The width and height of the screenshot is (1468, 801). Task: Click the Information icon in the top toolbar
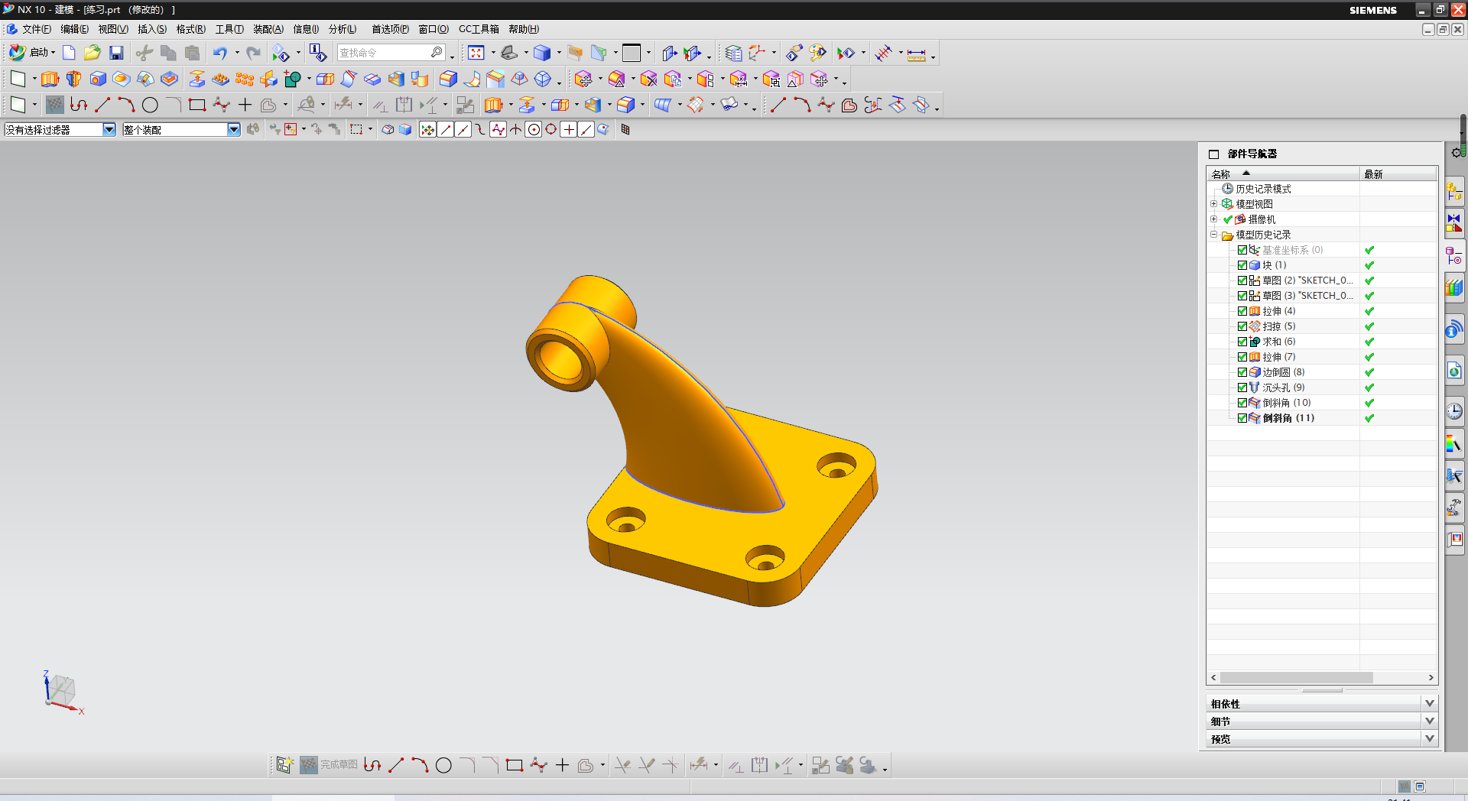pos(317,53)
